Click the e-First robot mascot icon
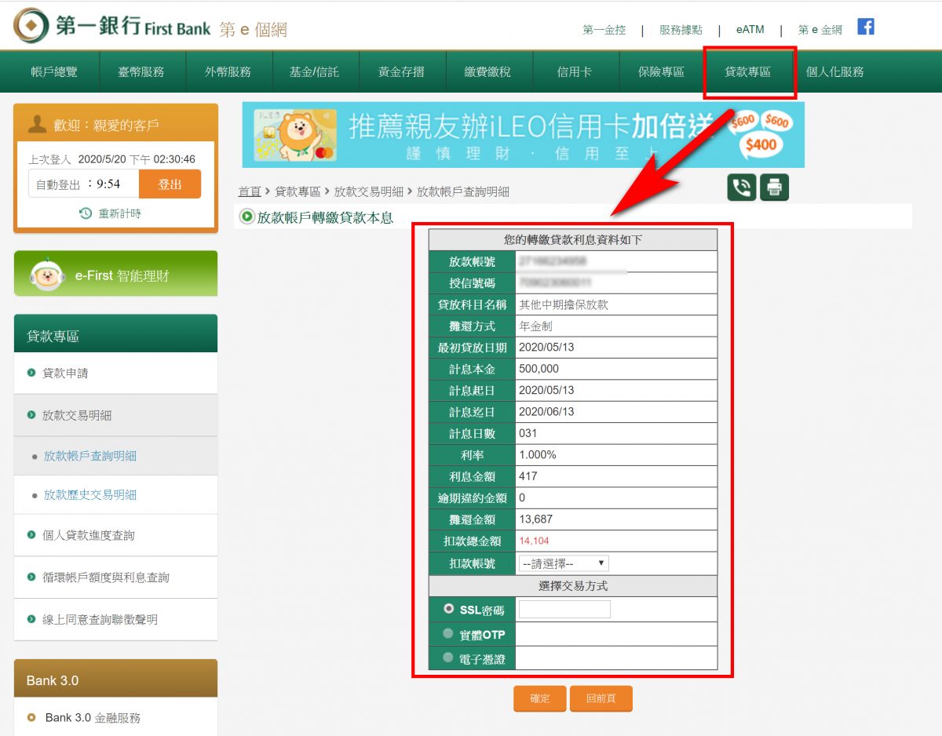This screenshot has height=736, width=942. click(46, 275)
